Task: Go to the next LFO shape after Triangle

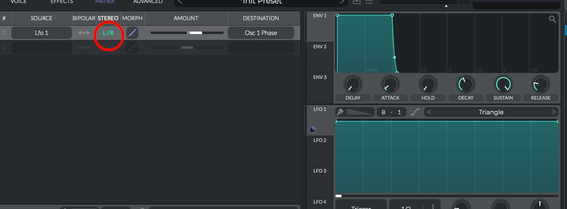Action: pos(553,112)
